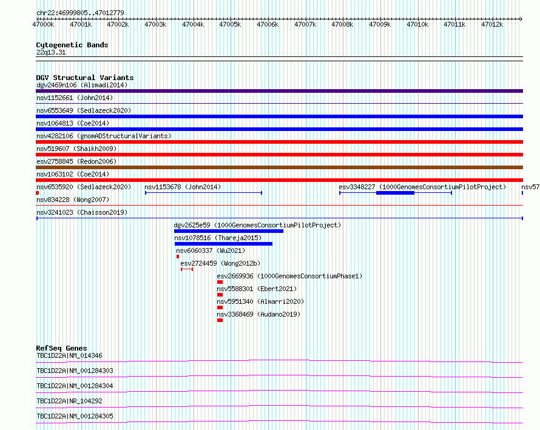Select the small red nsv6535920 marker
The height and width of the screenshot is (430, 540).
[x=37, y=193]
